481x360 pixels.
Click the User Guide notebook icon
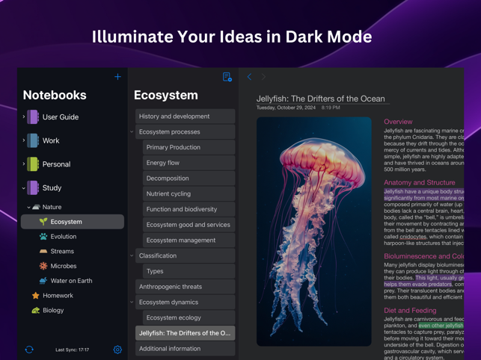(32, 117)
